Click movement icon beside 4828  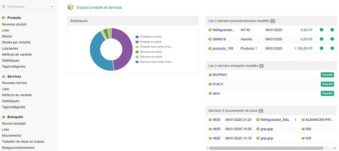tap(210, 138)
